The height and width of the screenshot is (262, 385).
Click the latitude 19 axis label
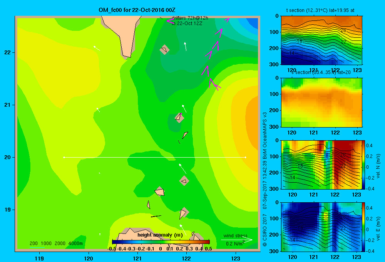[x=8, y=210]
